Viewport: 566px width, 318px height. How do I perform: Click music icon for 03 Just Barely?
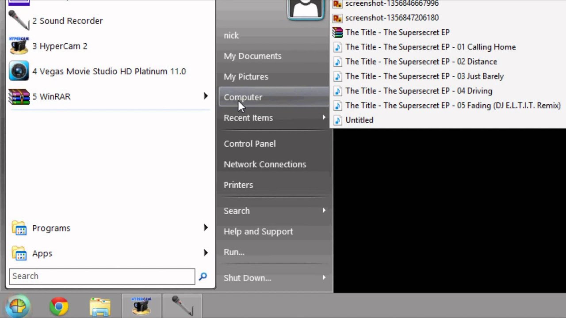click(338, 76)
